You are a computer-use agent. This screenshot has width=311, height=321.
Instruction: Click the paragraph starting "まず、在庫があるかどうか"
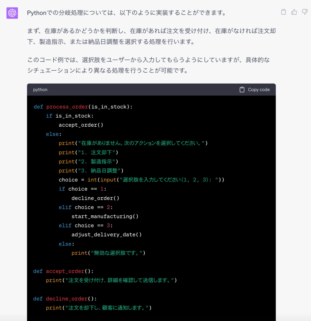pos(151,36)
